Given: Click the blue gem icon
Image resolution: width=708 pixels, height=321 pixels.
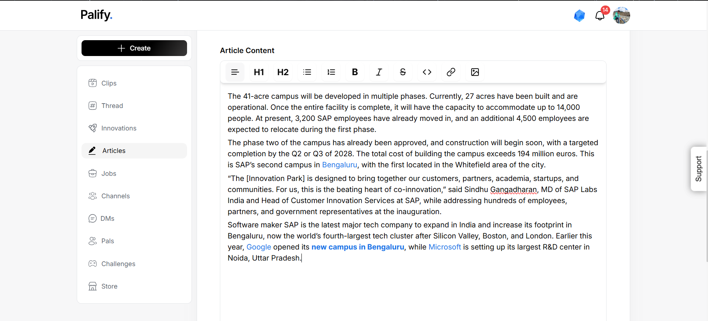Looking at the screenshot, I should coord(580,15).
